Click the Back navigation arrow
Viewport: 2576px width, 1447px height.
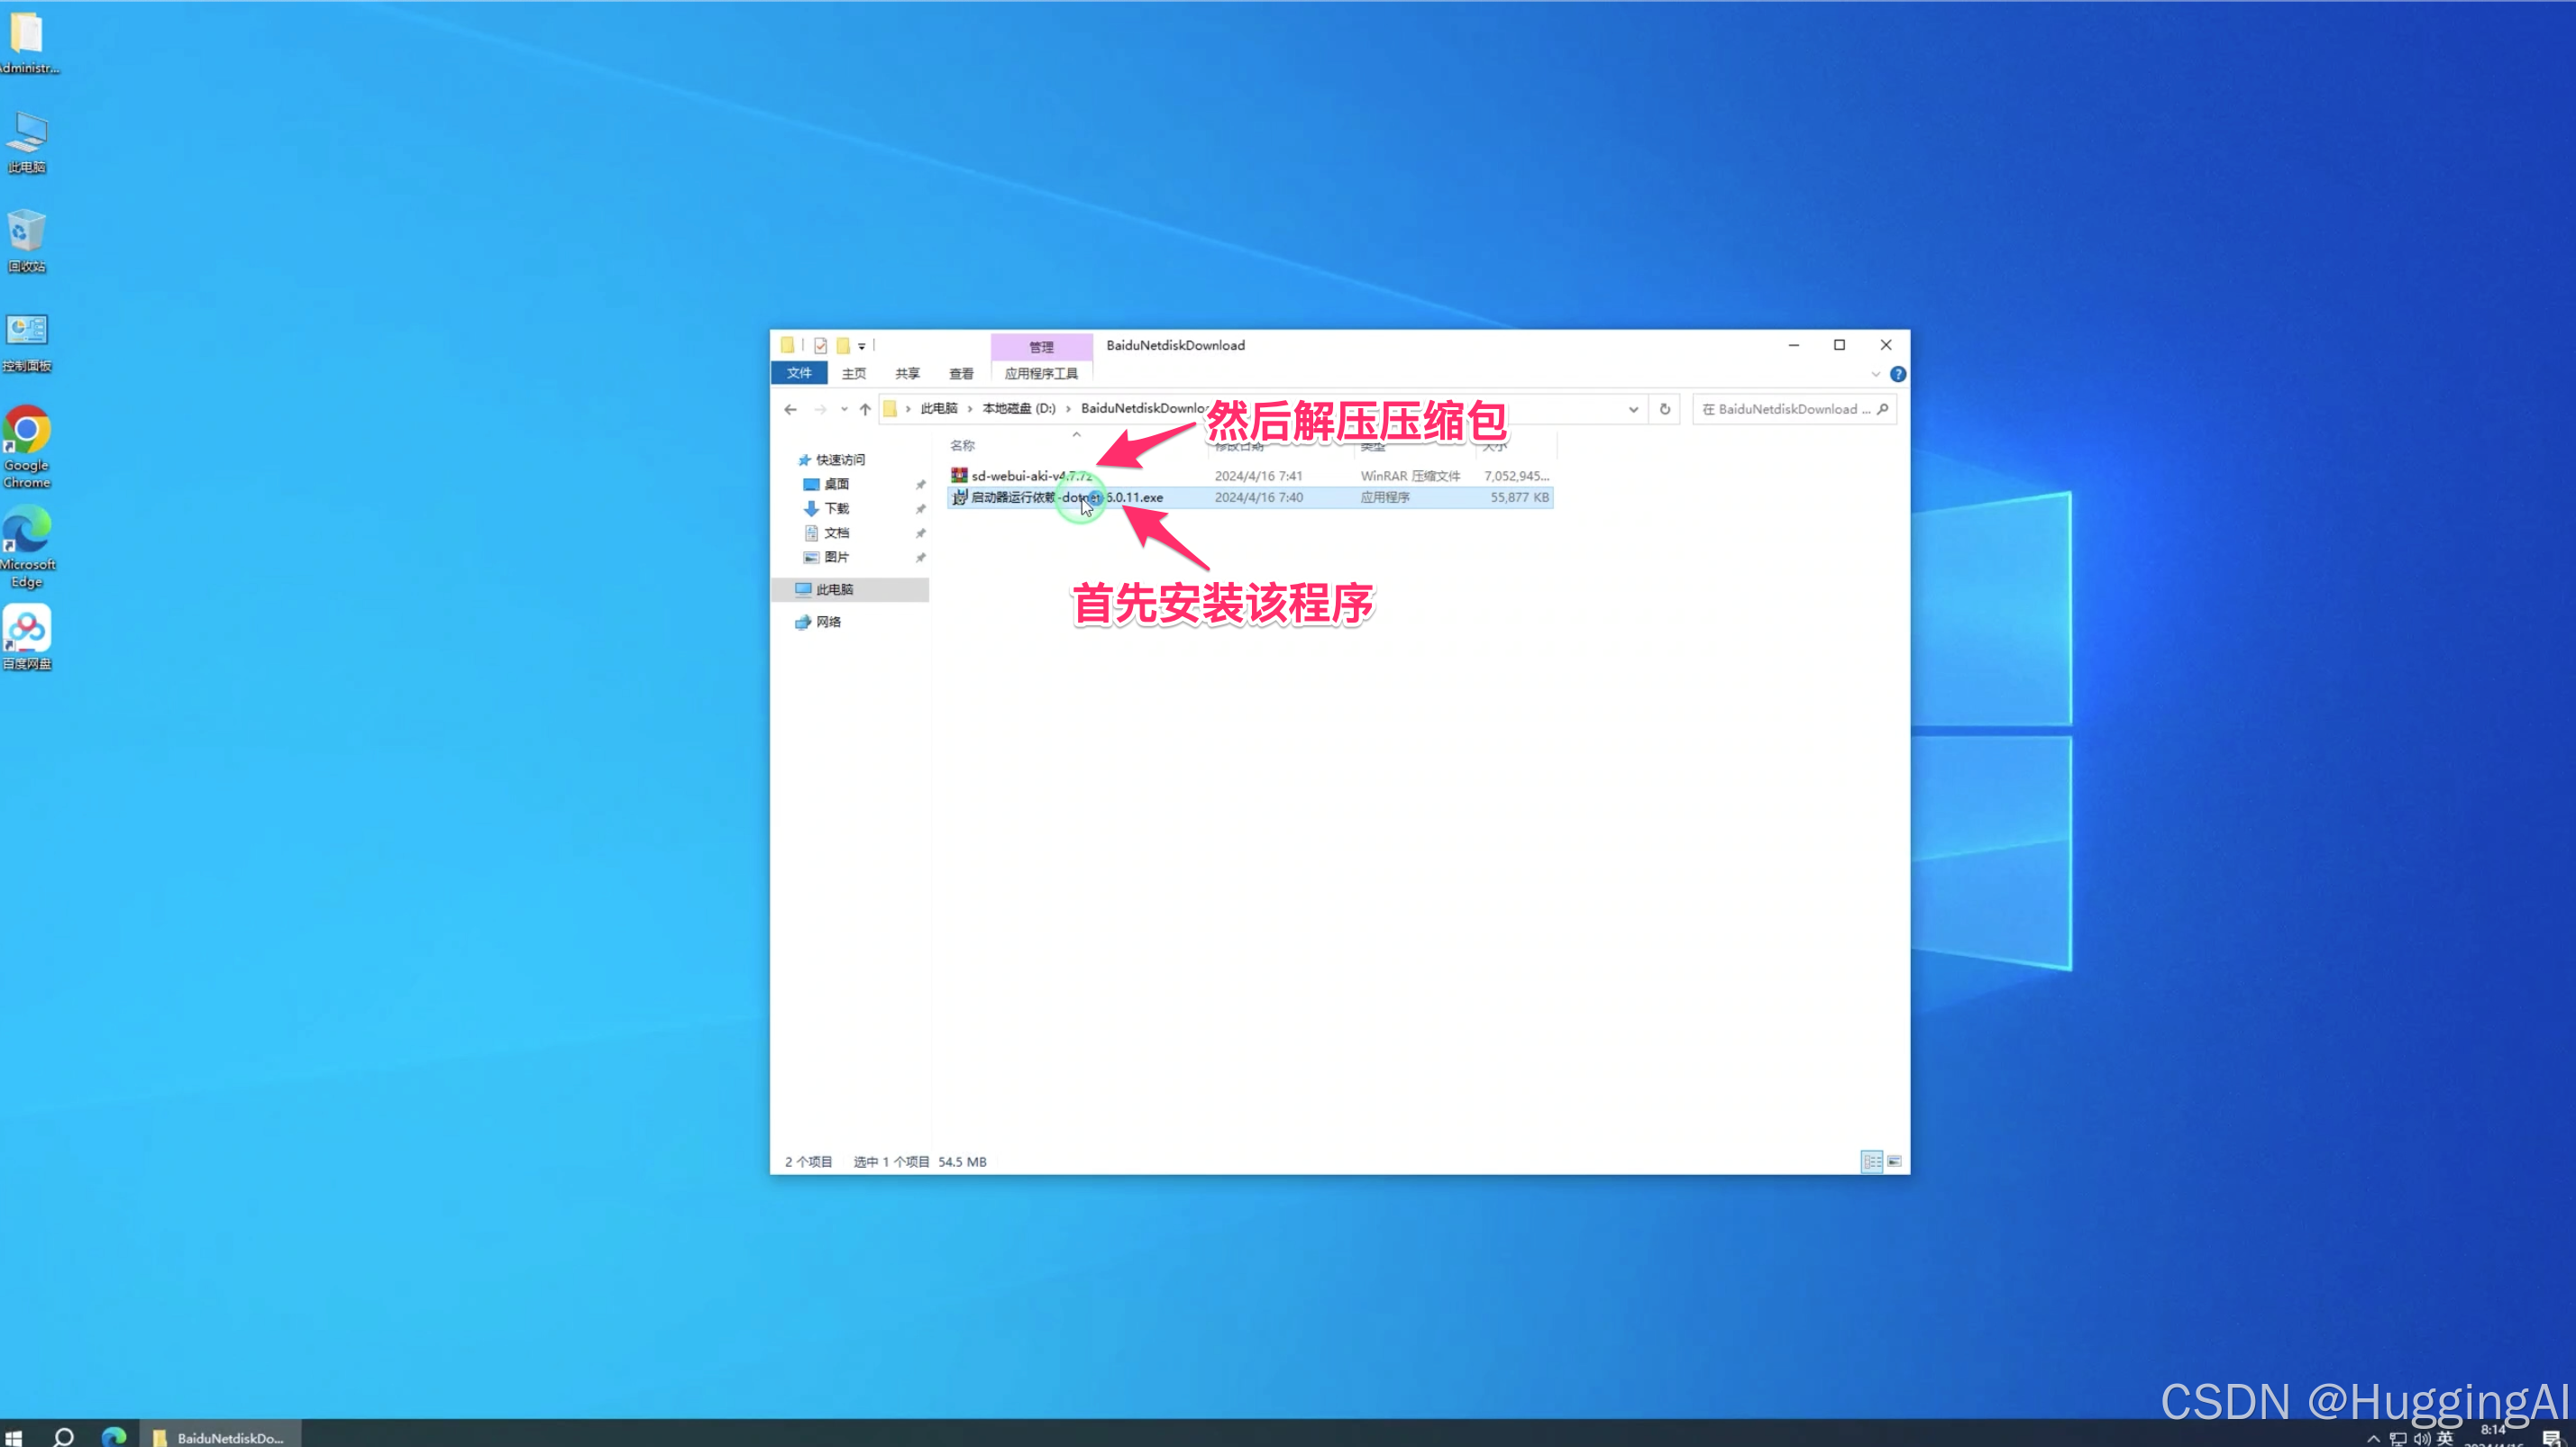(x=790, y=409)
